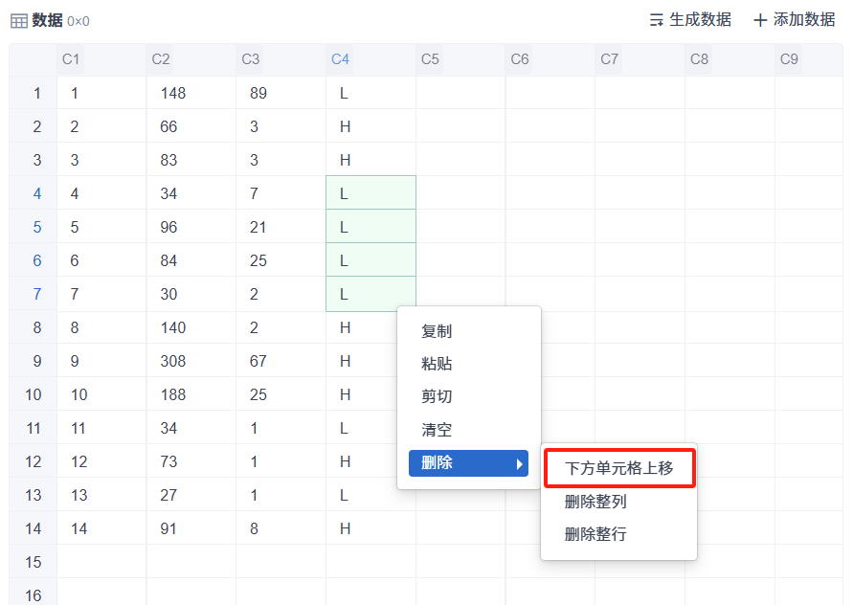Screen dimensions: 853x605
Task: Click the plus icon for 添加数据
Action: 760,20
